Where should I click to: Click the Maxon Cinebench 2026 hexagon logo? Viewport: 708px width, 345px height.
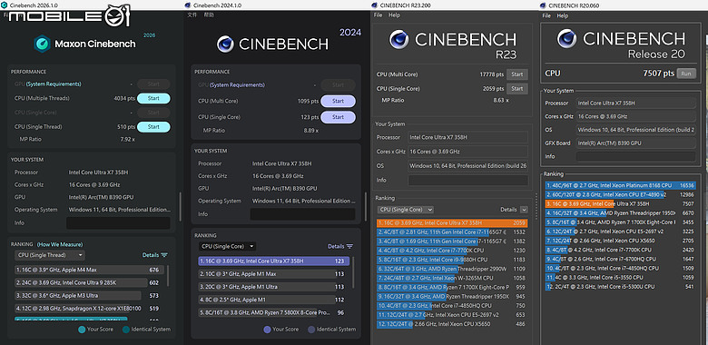[42, 44]
